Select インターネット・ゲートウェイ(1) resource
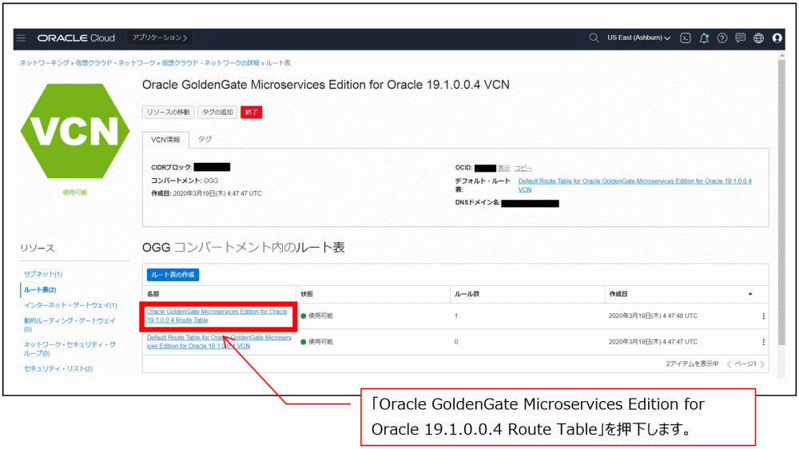 (x=70, y=305)
